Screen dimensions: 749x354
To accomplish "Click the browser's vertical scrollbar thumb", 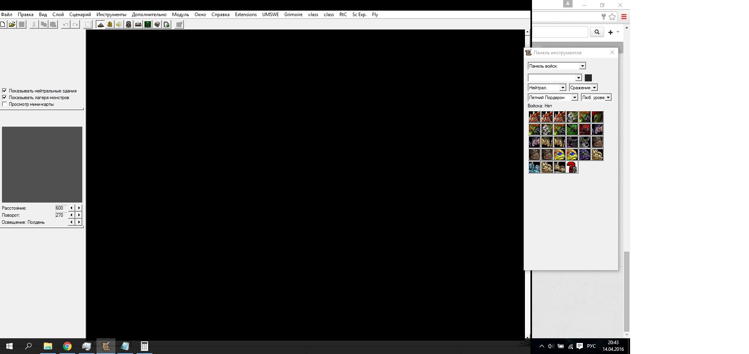I will coord(627,291).
